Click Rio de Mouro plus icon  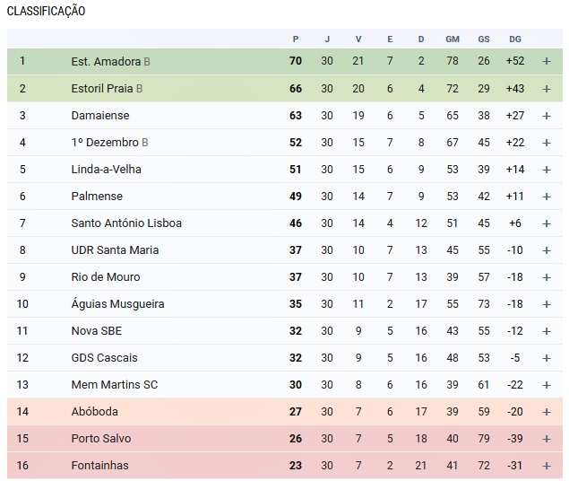click(547, 277)
